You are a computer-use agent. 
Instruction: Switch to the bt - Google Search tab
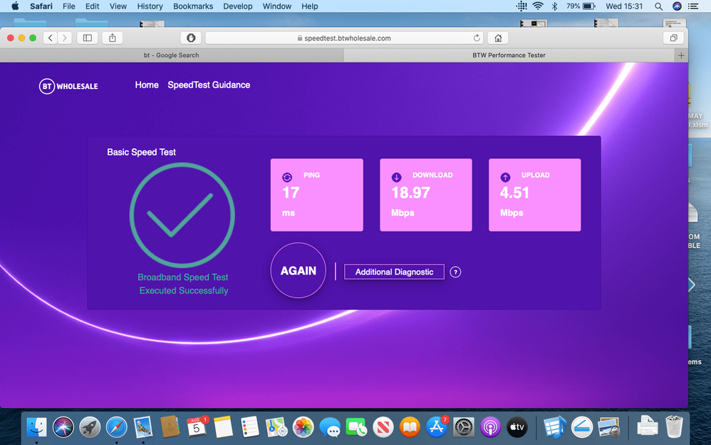171,54
